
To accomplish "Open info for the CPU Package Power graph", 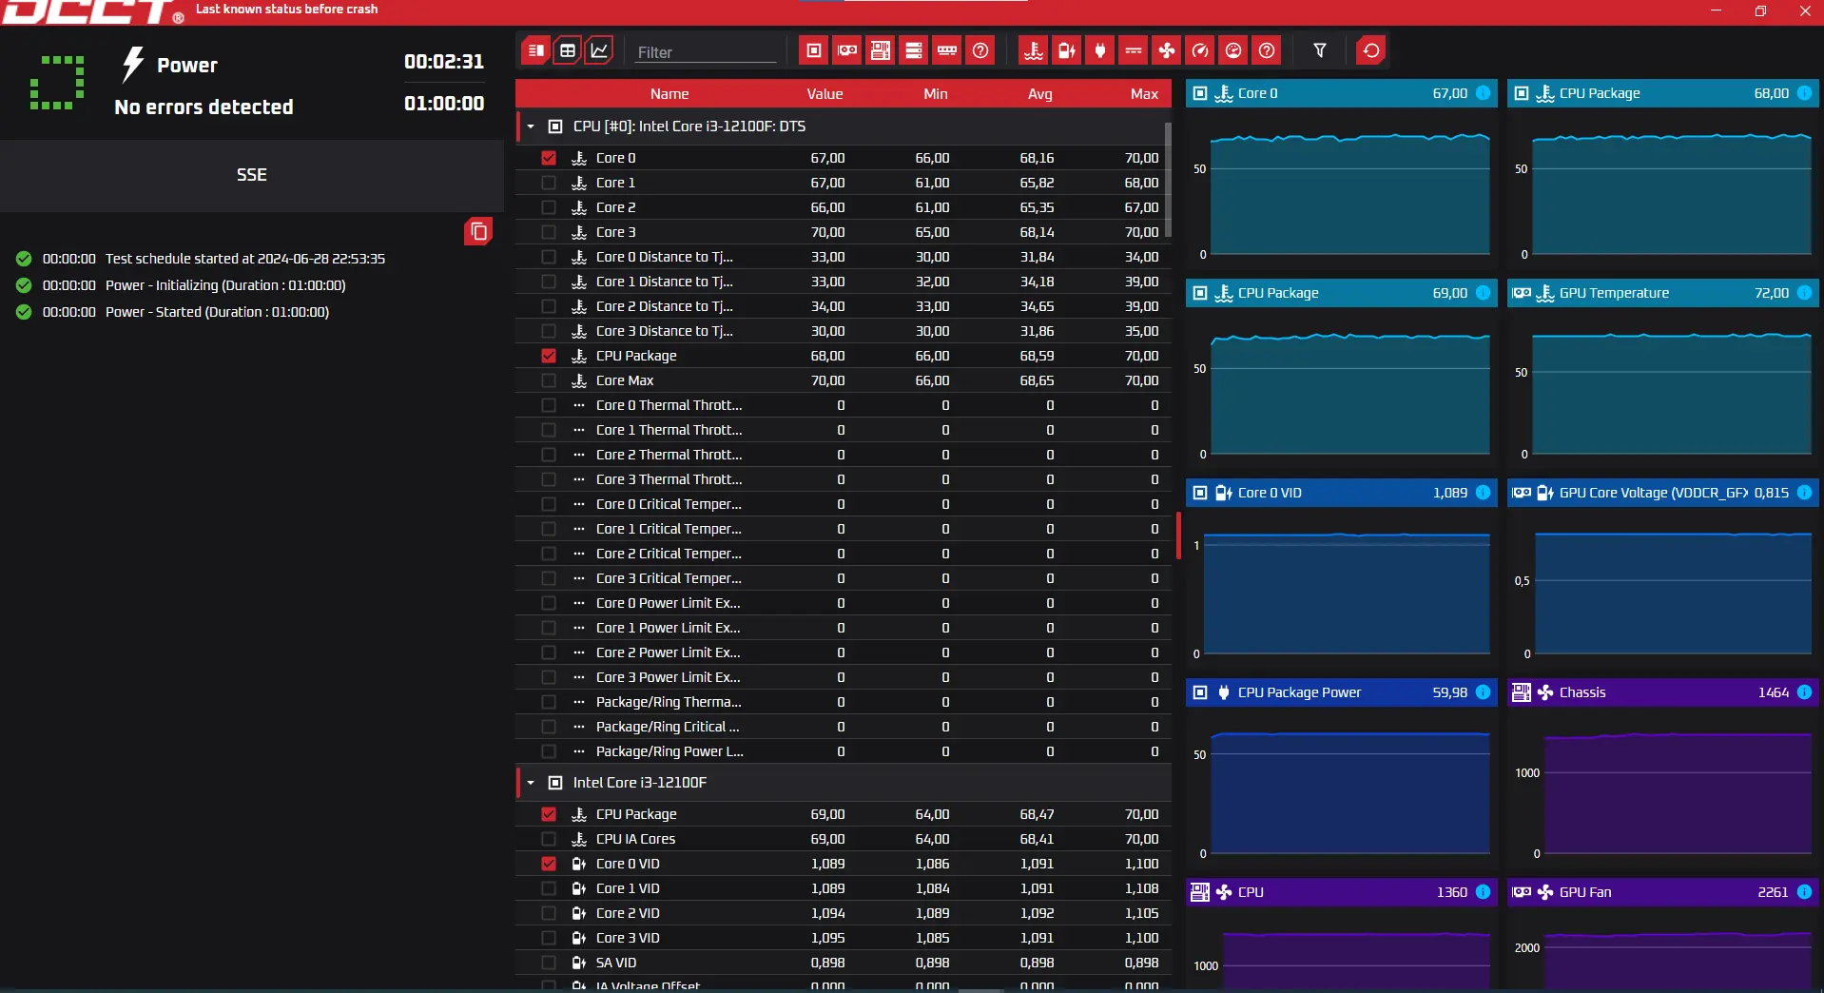I will pyautogui.click(x=1483, y=692).
